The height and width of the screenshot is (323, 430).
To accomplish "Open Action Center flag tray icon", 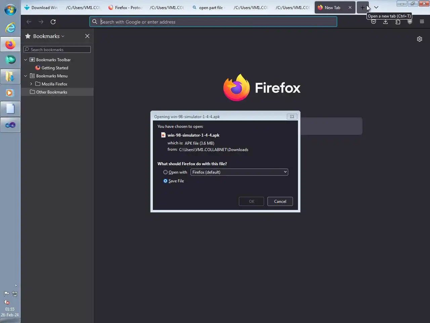I will pos(6,294).
